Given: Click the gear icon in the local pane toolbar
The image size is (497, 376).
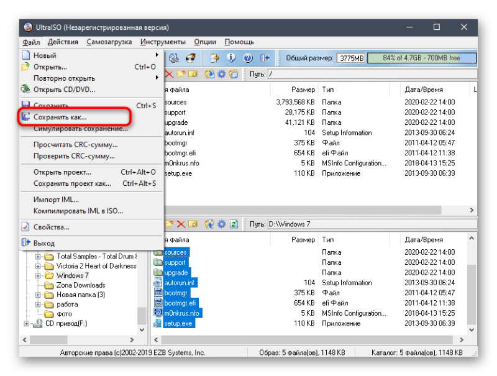Looking at the screenshot, I should pyautogui.click(x=221, y=224).
